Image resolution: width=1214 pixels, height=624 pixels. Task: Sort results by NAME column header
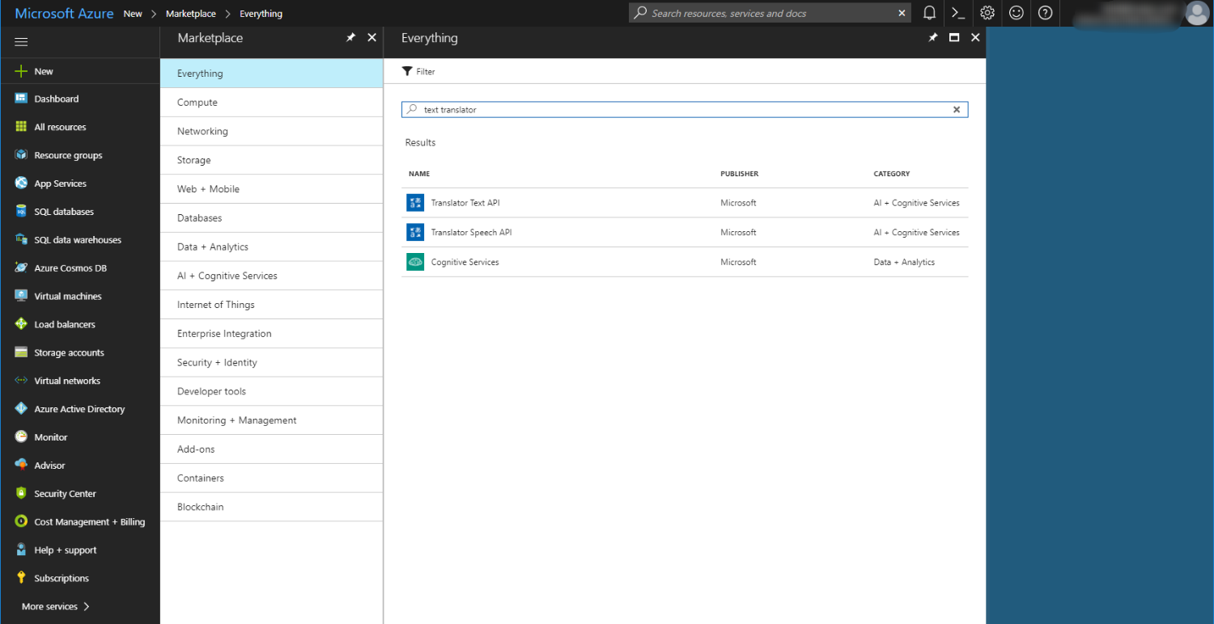click(x=419, y=174)
